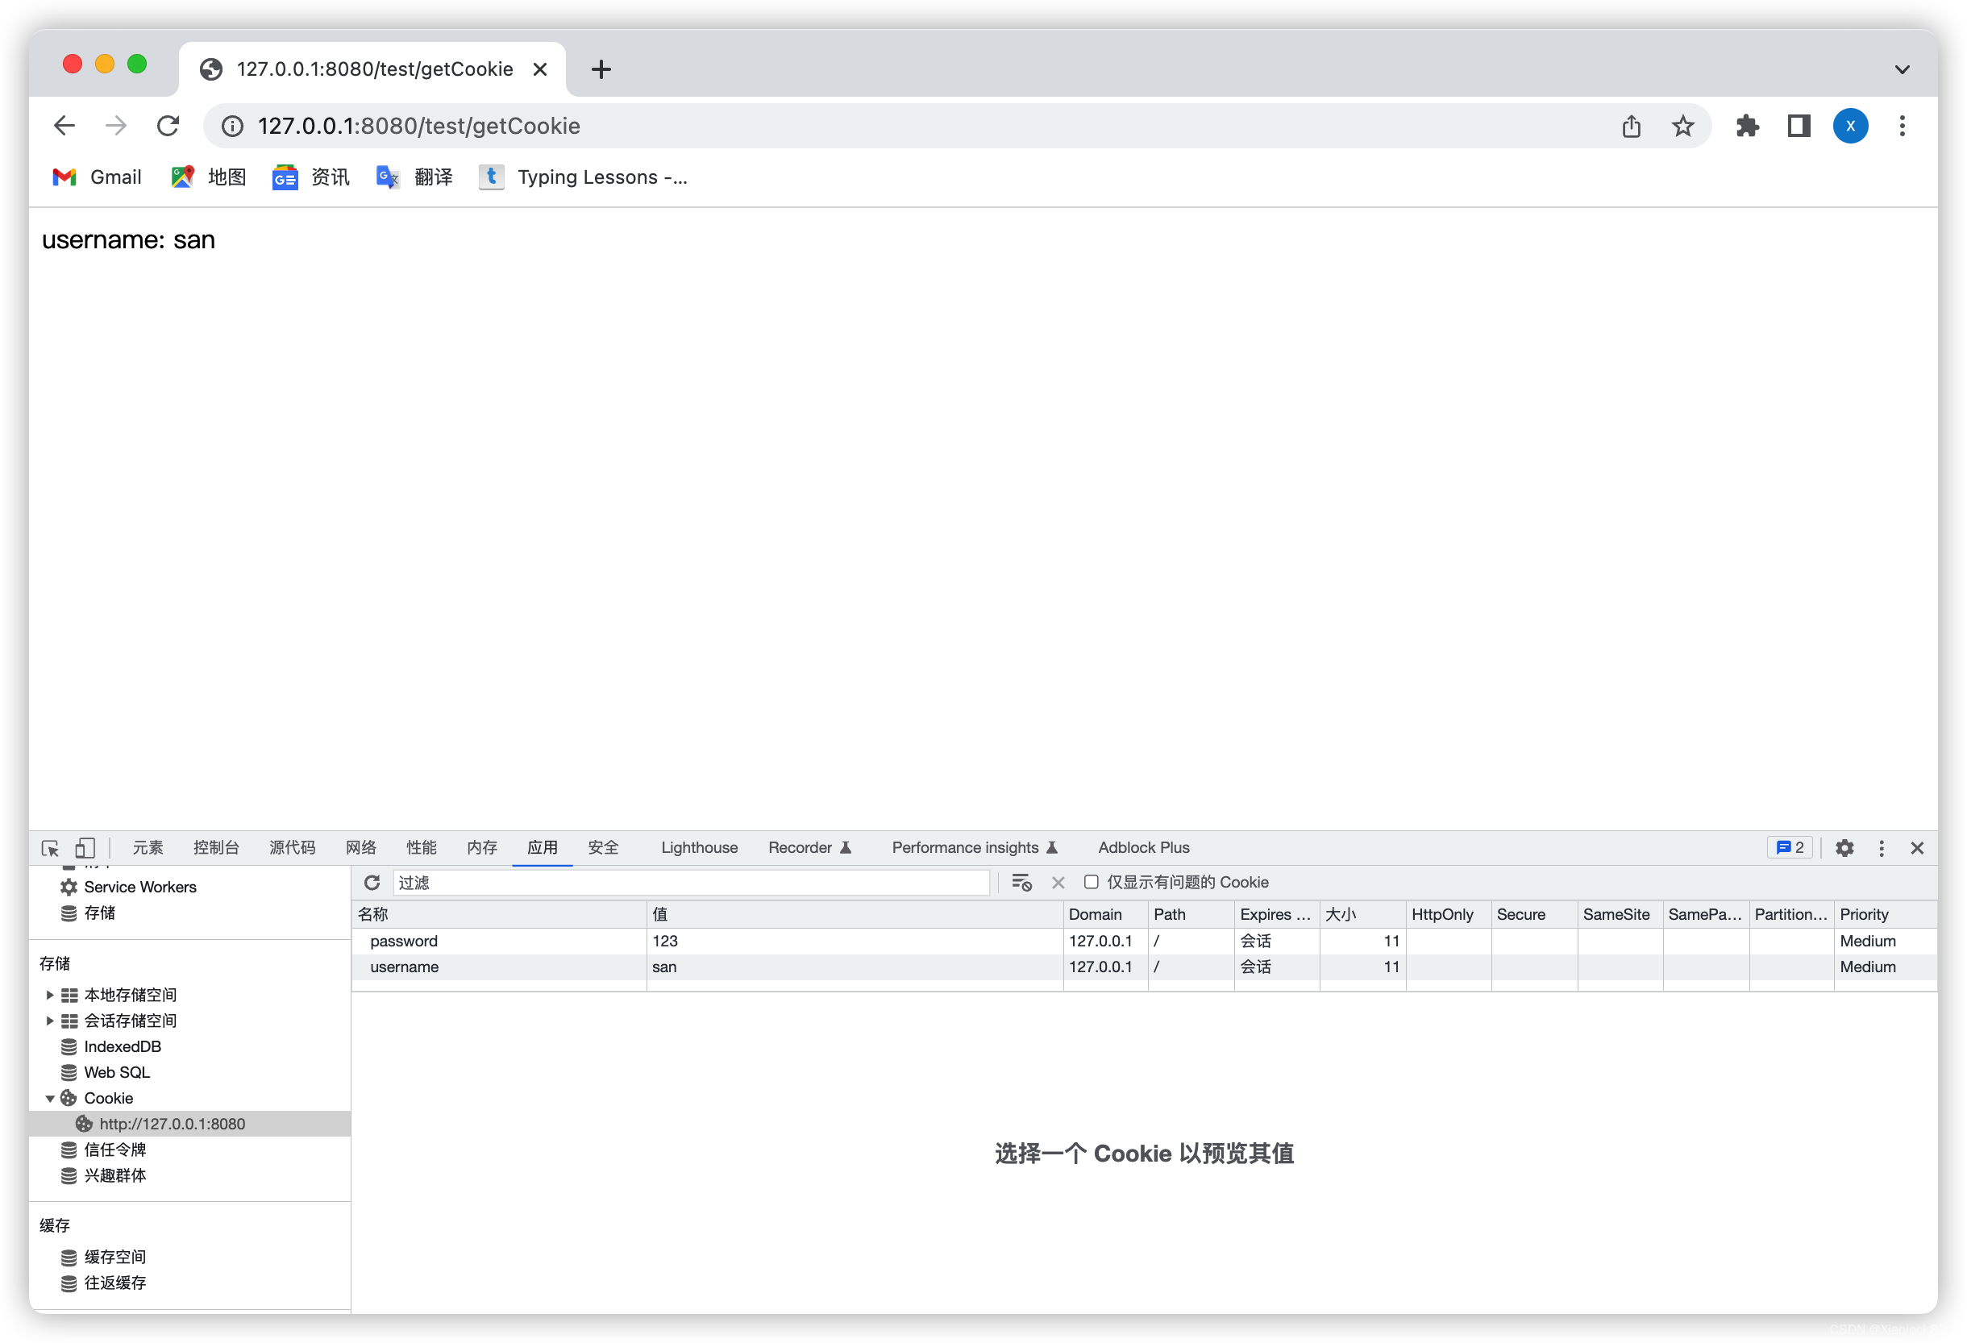Image resolution: width=1967 pixels, height=1343 pixels.
Task: Click delete selected cookie X icon
Action: tap(1058, 883)
